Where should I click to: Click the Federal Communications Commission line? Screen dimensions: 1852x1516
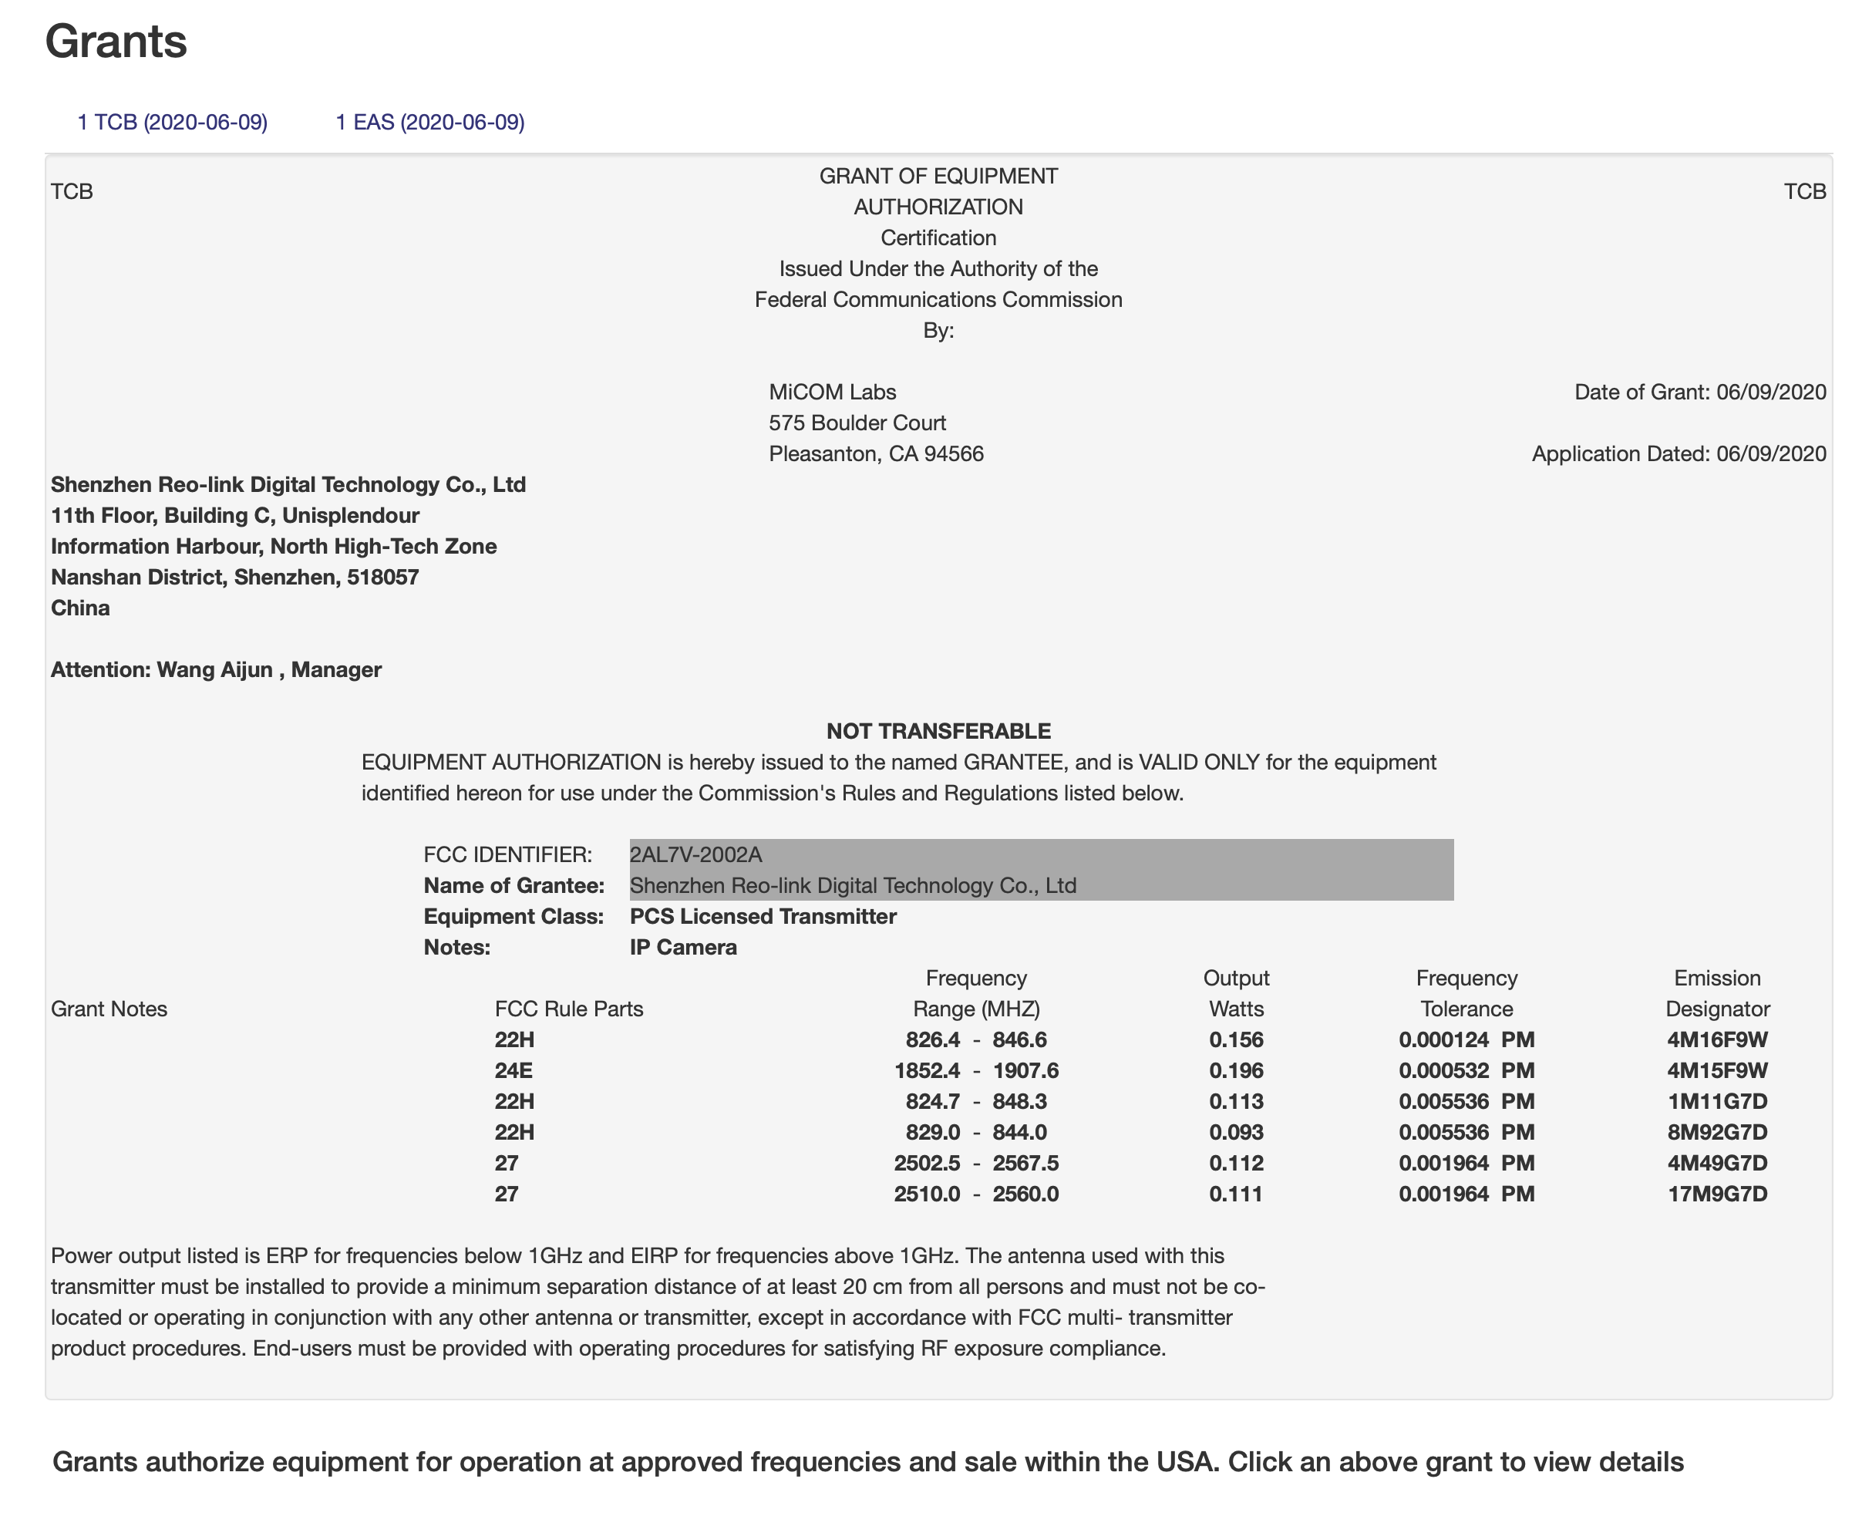coord(938,299)
